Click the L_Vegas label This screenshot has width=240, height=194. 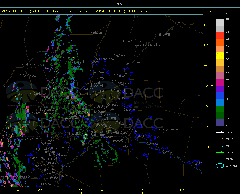pos(34,113)
